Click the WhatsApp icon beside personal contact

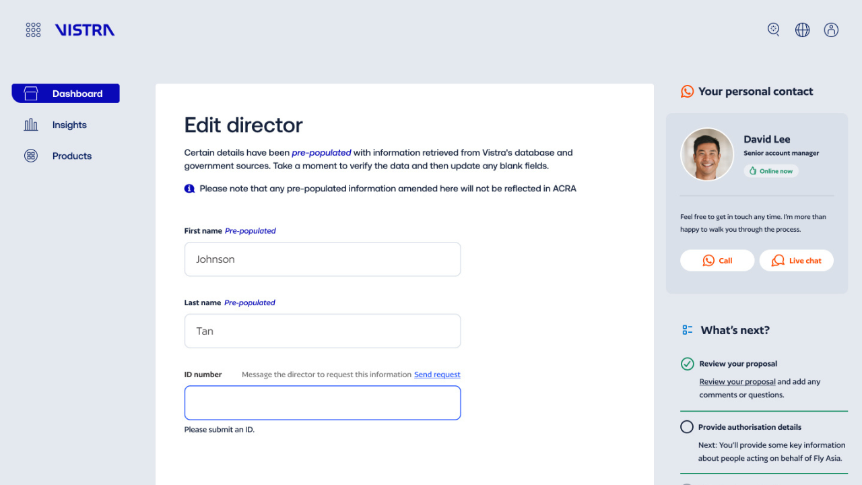[x=687, y=92]
